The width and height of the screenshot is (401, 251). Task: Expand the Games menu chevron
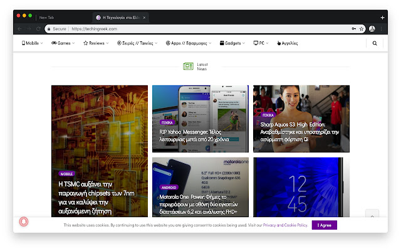coord(73,43)
